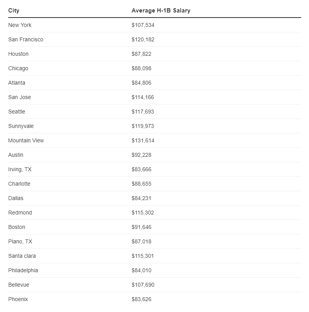309x312 pixels.
Task: Select the Atlanta city cell
Action: tap(17, 83)
